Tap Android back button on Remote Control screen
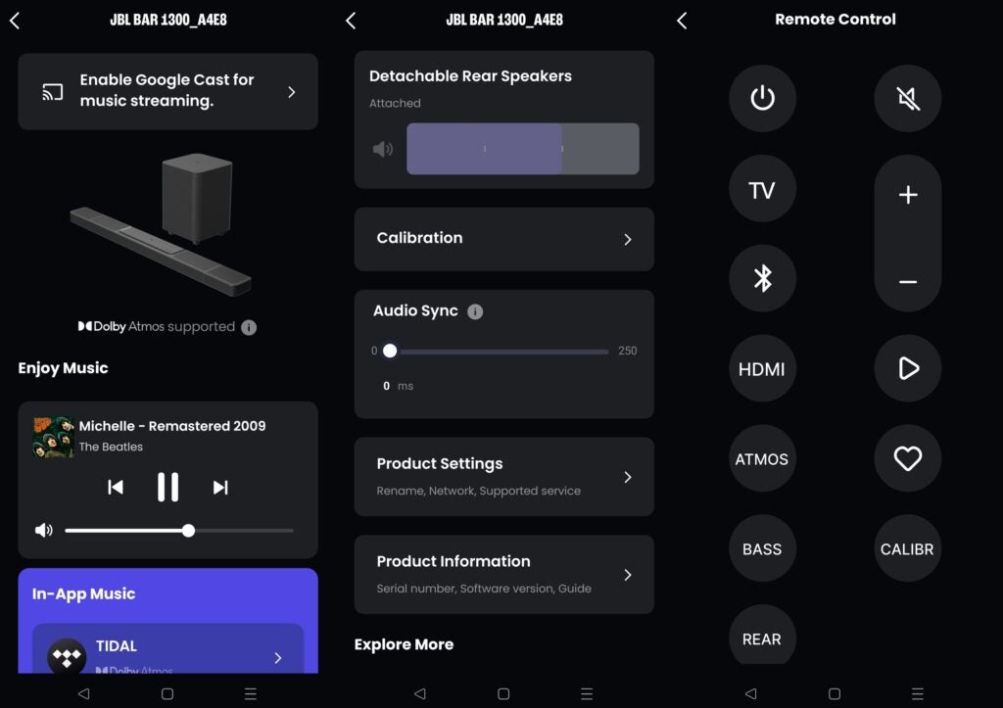1003x708 pixels. pyautogui.click(x=751, y=693)
